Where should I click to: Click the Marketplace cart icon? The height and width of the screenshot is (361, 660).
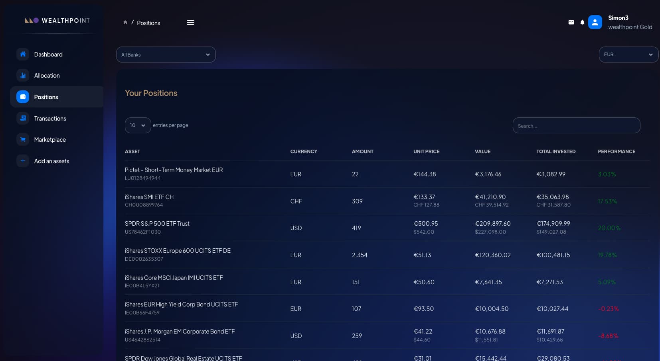point(23,139)
